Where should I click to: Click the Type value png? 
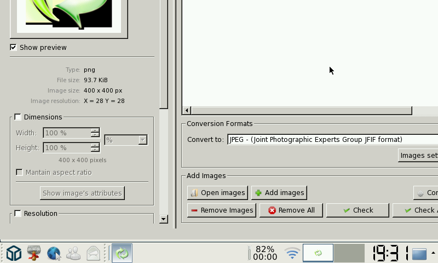tap(89, 70)
